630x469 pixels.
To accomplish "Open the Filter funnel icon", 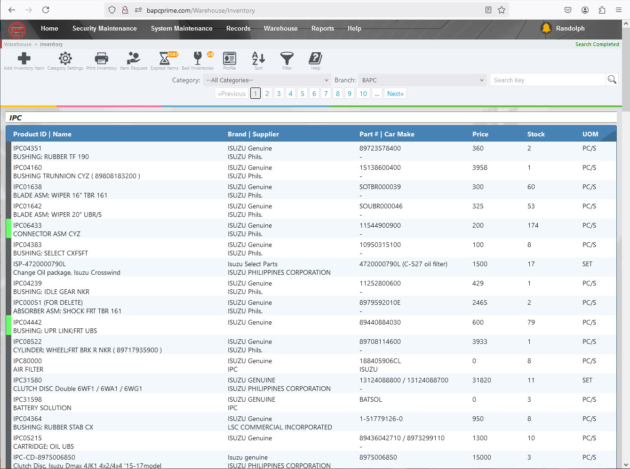I will tap(287, 59).
